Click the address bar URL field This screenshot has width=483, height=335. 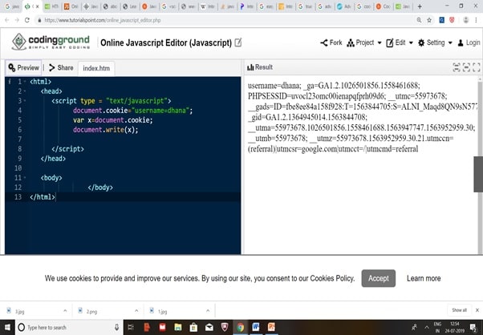[x=228, y=20]
